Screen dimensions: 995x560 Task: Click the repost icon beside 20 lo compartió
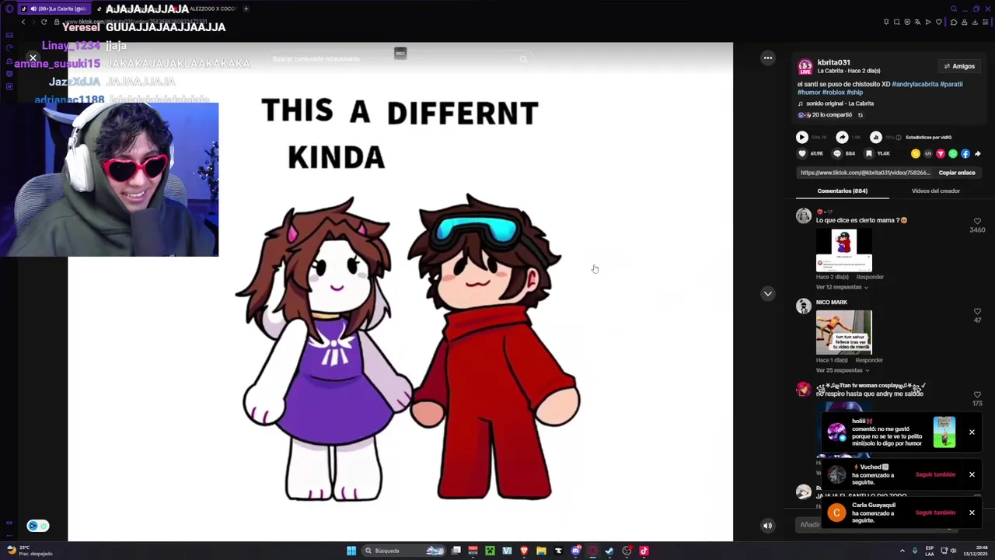860,115
